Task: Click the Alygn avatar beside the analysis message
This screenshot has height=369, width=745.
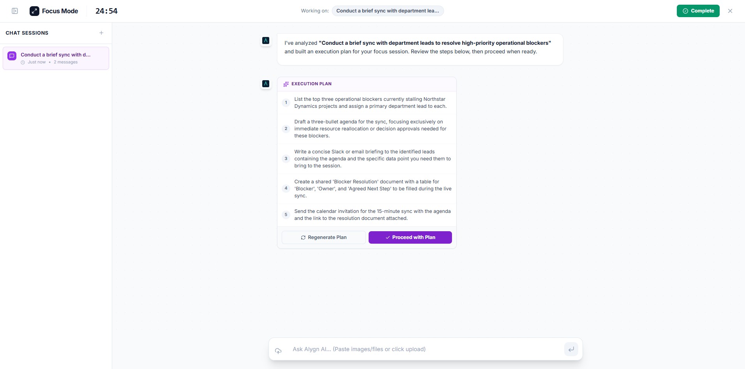Action: [266, 40]
